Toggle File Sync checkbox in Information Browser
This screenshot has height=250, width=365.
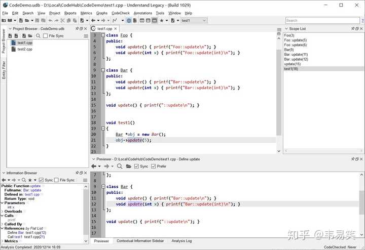[56, 180]
